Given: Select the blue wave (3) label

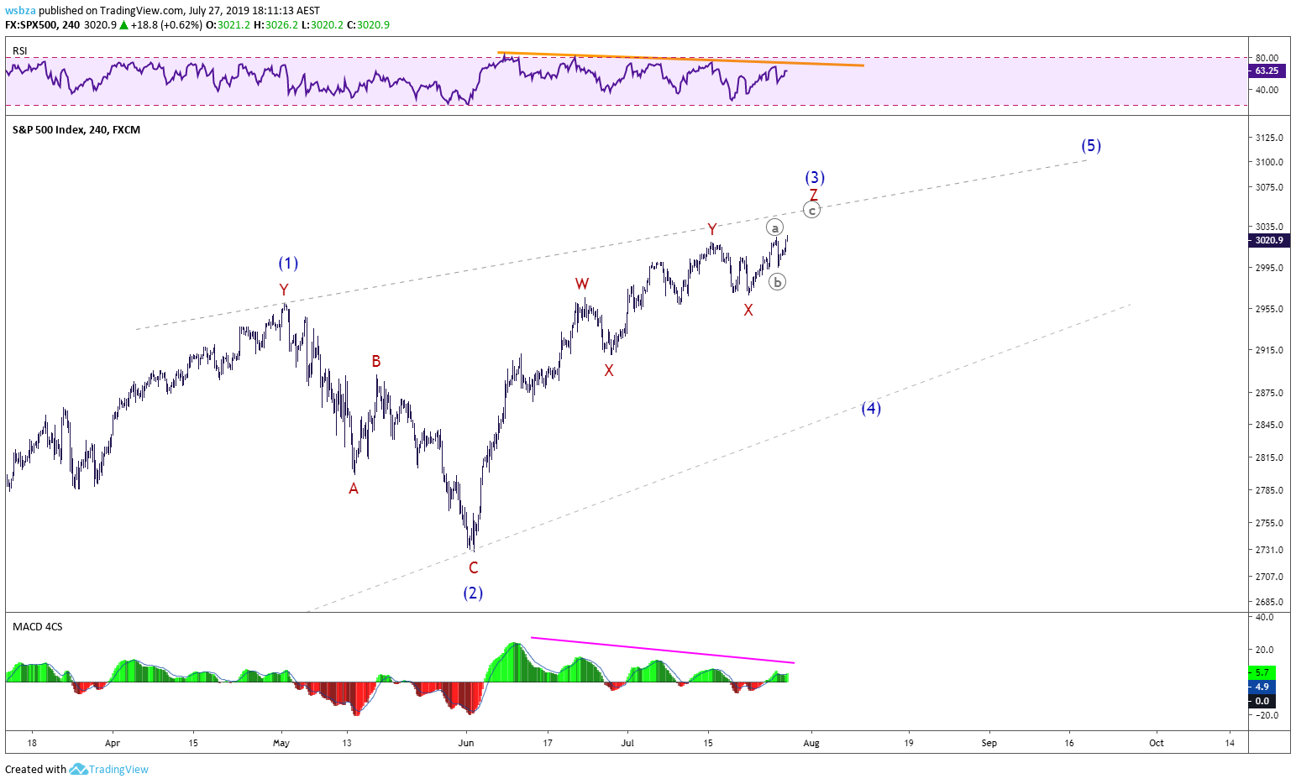Looking at the screenshot, I should click(x=815, y=177).
